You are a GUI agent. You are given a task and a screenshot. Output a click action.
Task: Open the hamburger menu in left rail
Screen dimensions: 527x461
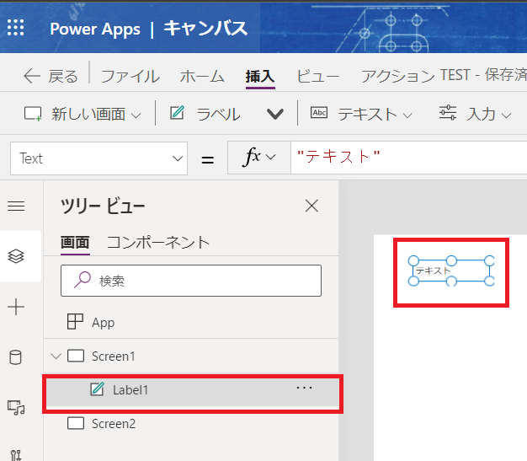[x=16, y=206]
